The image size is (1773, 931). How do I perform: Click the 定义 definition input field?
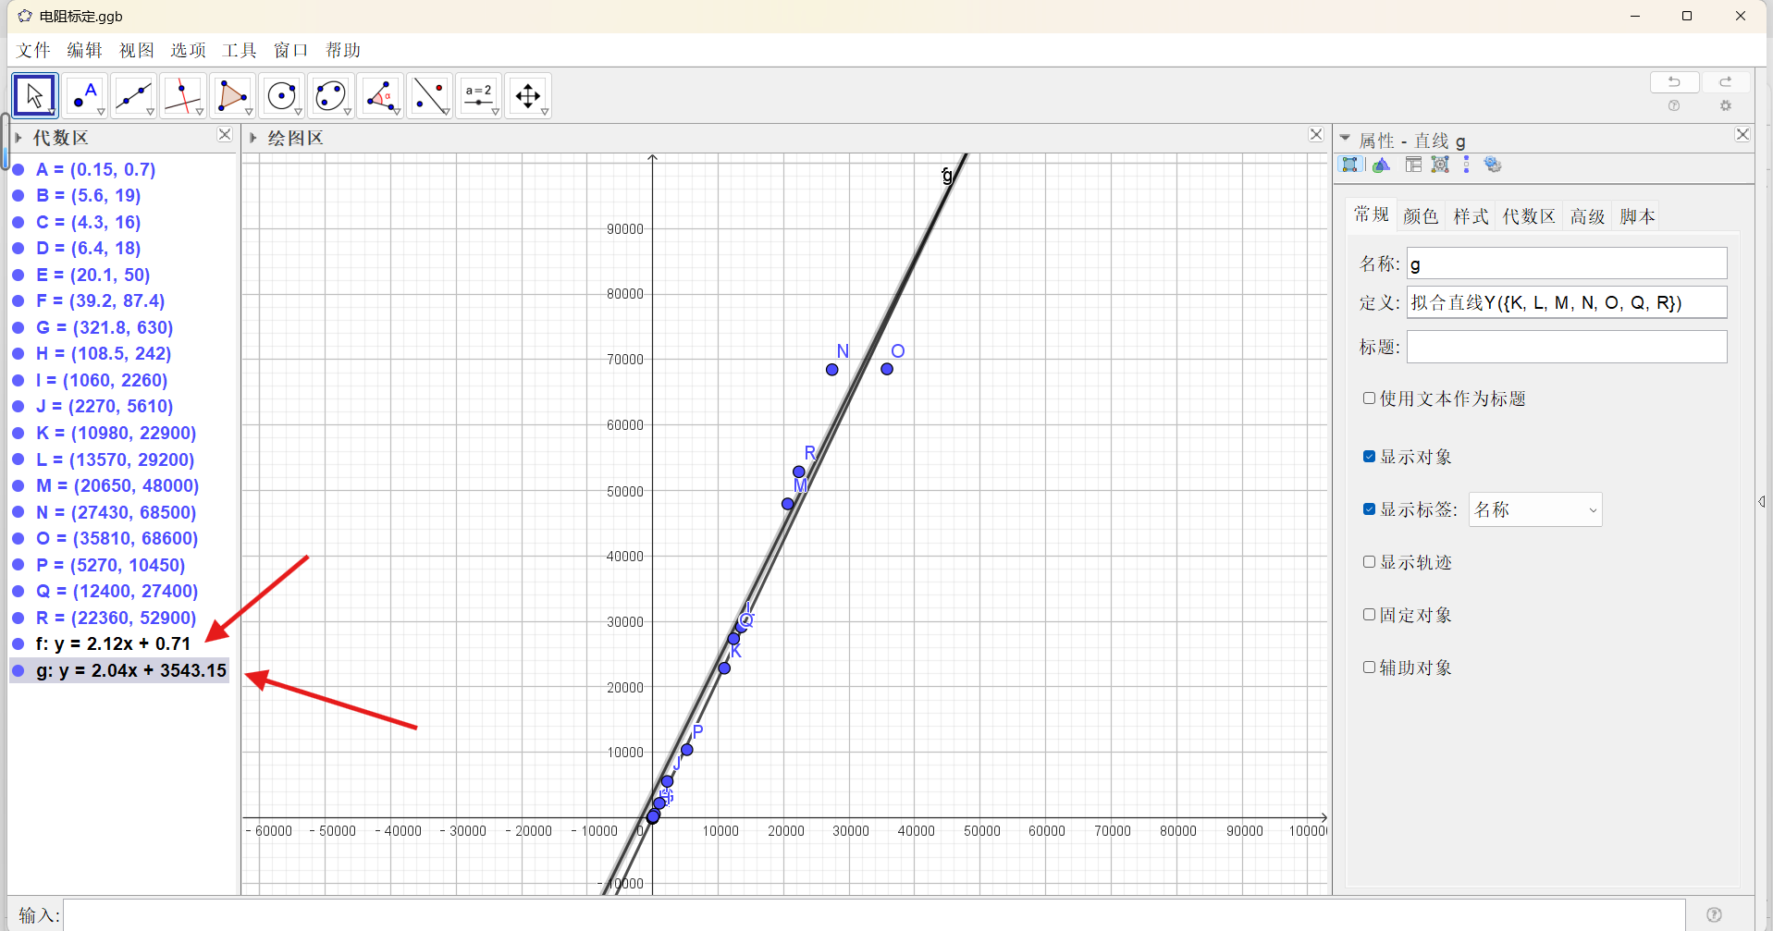(1567, 302)
